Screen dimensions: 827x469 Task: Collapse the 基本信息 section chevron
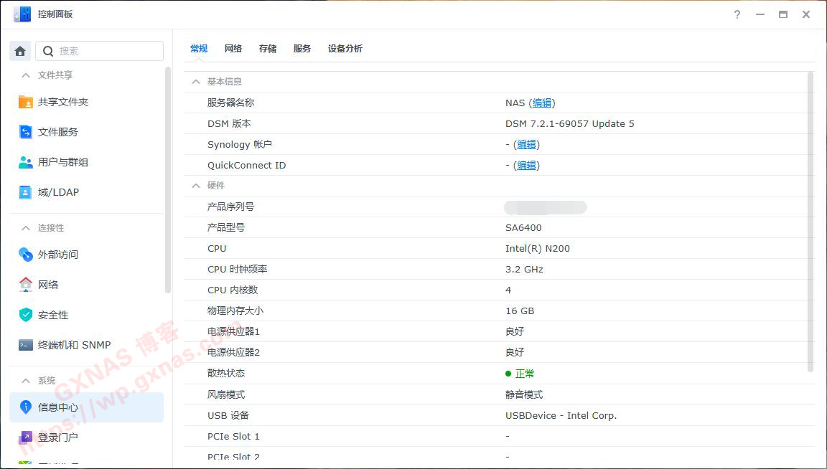click(195, 82)
